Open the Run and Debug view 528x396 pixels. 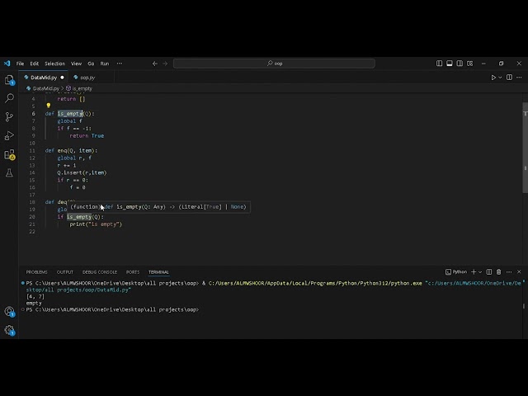point(9,135)
